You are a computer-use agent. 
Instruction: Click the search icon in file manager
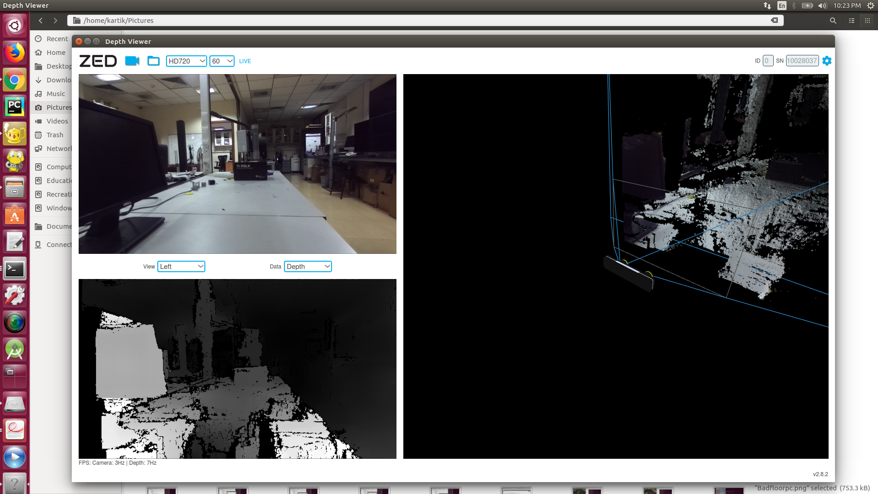pos(832,20)
